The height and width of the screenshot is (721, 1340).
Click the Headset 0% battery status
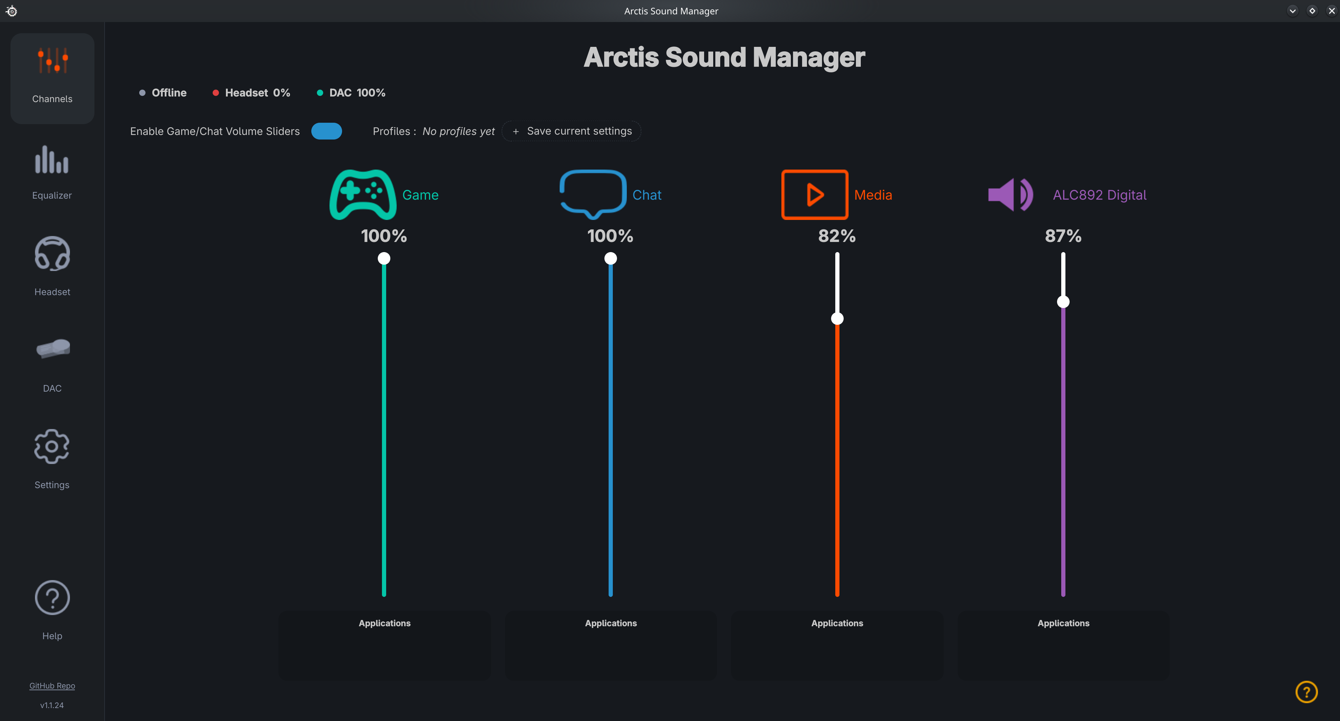coord(257,93)
